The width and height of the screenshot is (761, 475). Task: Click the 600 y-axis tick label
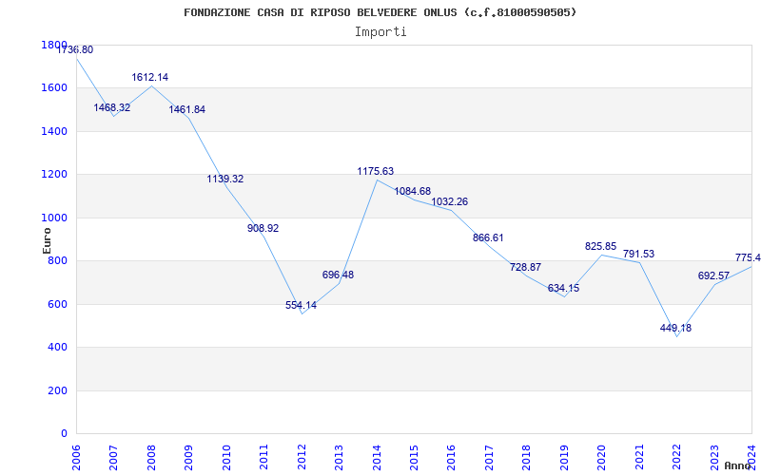(57, 304)
